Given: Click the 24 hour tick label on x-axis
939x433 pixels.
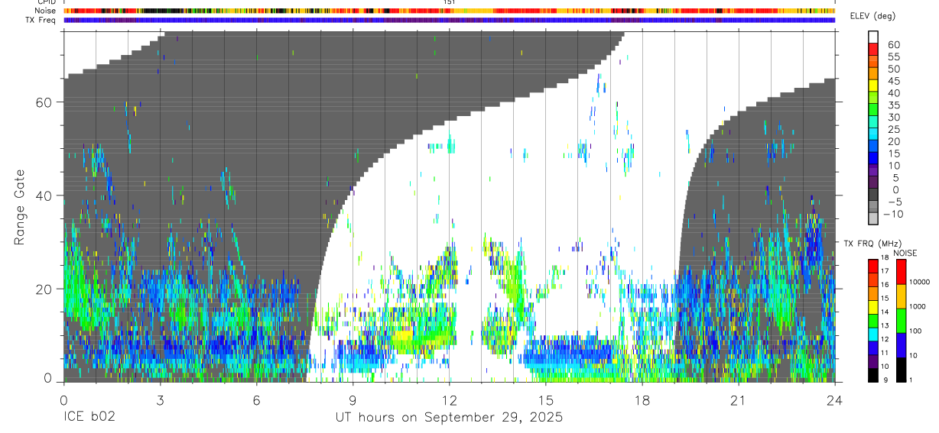Looking at the screenshot, I should pos(834,399).
